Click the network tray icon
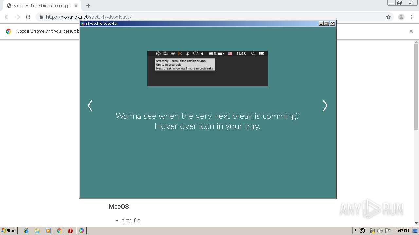Image resolution: width=419 pixels, height=235 pixels. click(372, 231)
